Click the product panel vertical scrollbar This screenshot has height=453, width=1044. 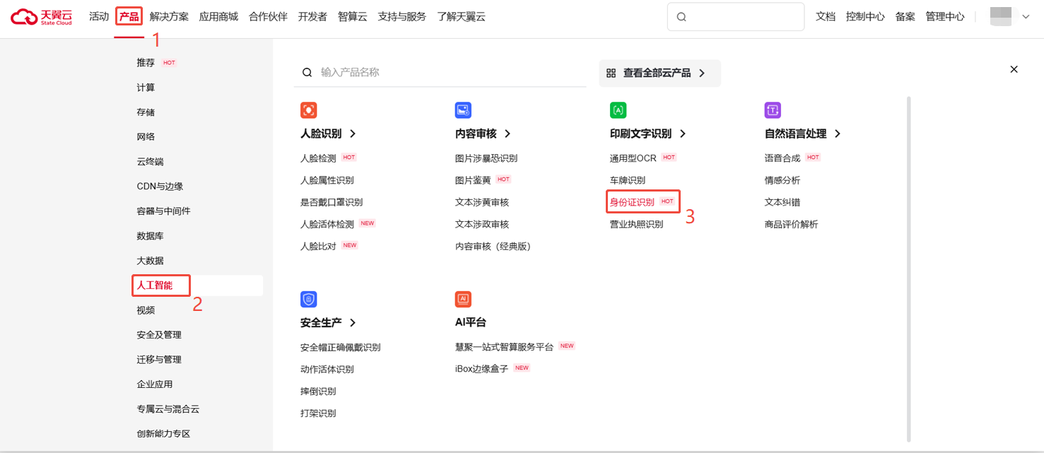coord(909,269)
